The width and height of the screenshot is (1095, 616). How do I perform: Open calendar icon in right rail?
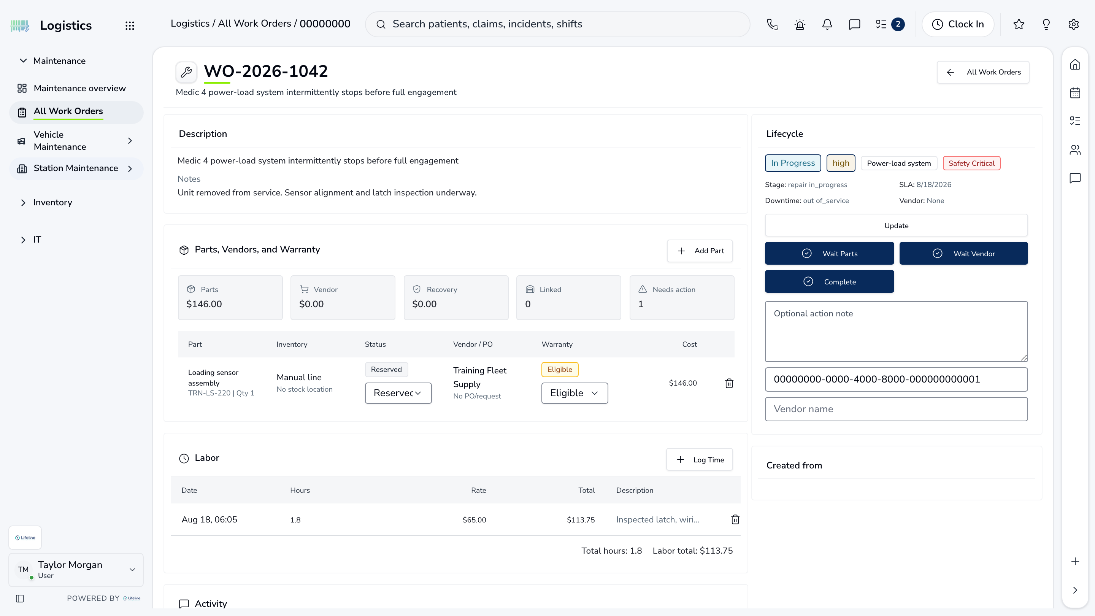click(1075, 93)
